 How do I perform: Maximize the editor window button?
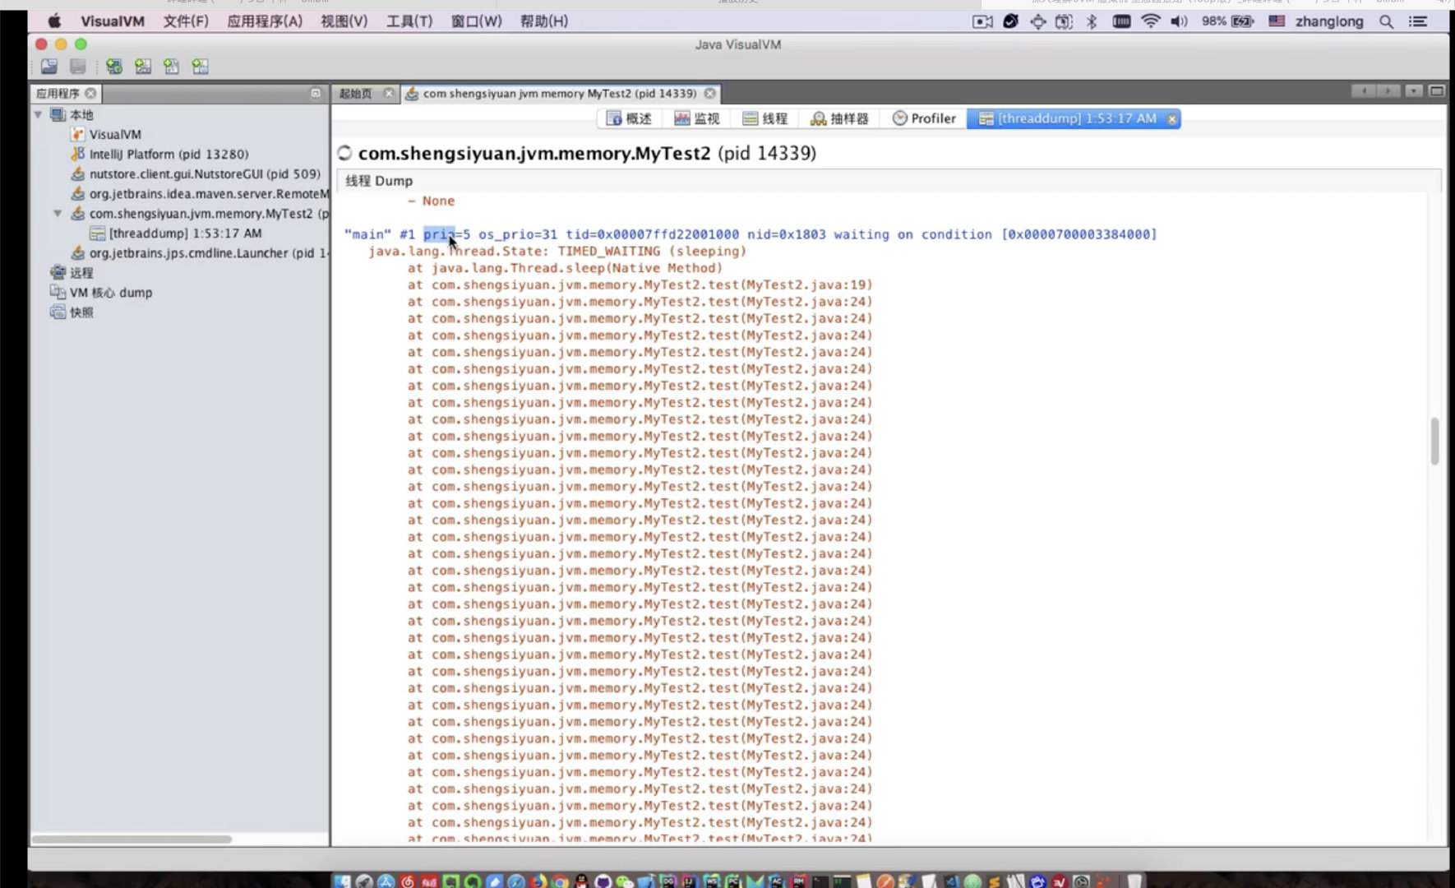pyautogui.click(x=1437, y=91)
